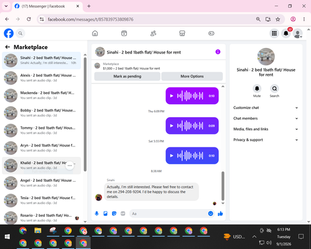
Task: Open the Rosario conversation
Action: pyautogui.click(x=42, y=218)
